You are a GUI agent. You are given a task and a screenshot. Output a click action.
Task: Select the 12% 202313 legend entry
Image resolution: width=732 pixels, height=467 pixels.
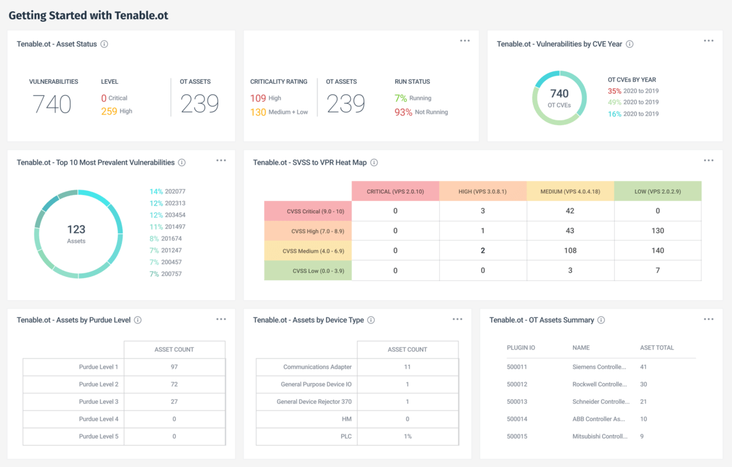coord(168,204)
